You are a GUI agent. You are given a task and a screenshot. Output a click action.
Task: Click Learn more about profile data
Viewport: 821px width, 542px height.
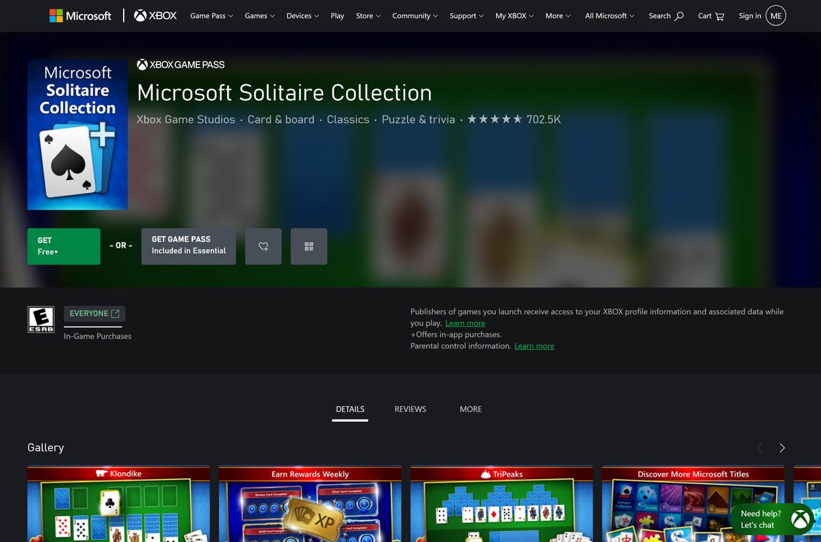465,323
